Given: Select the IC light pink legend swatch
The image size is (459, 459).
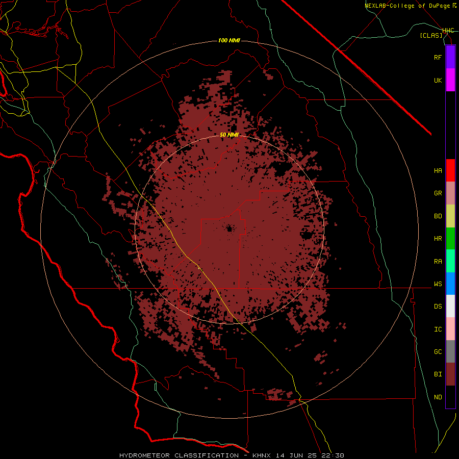Looking at the screenshot, I should 450,329.
